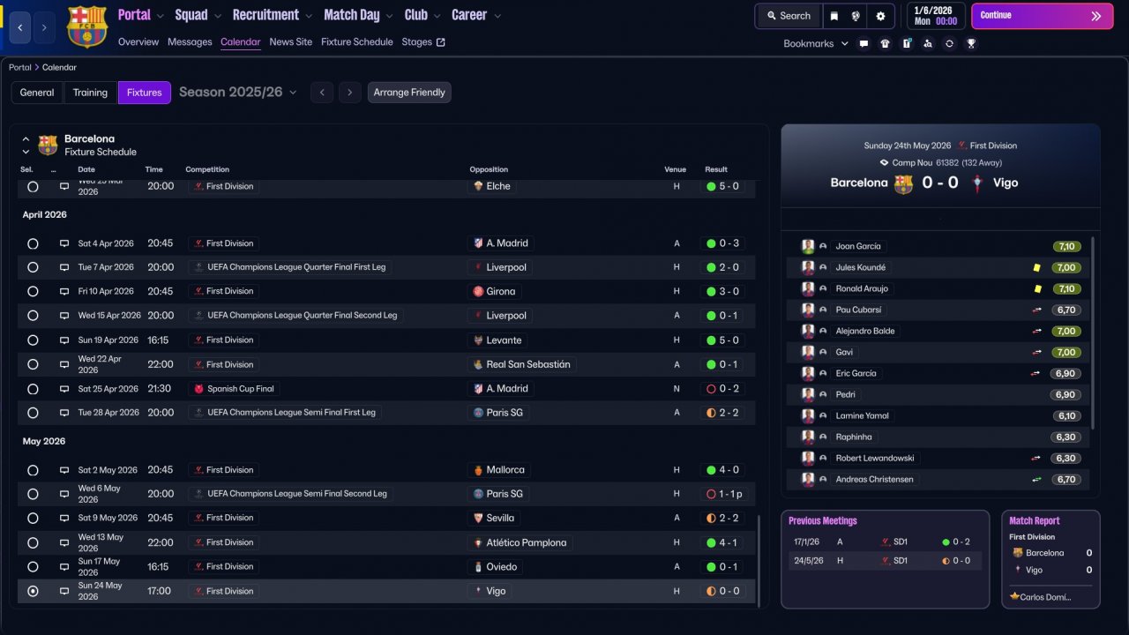This screenshot has height=635, width=1129.
Task: Click the Portal breadcrumb link
Action: click(x=20, y=68)
